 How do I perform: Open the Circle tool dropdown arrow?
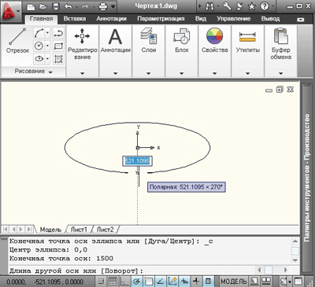coord(47,46)
